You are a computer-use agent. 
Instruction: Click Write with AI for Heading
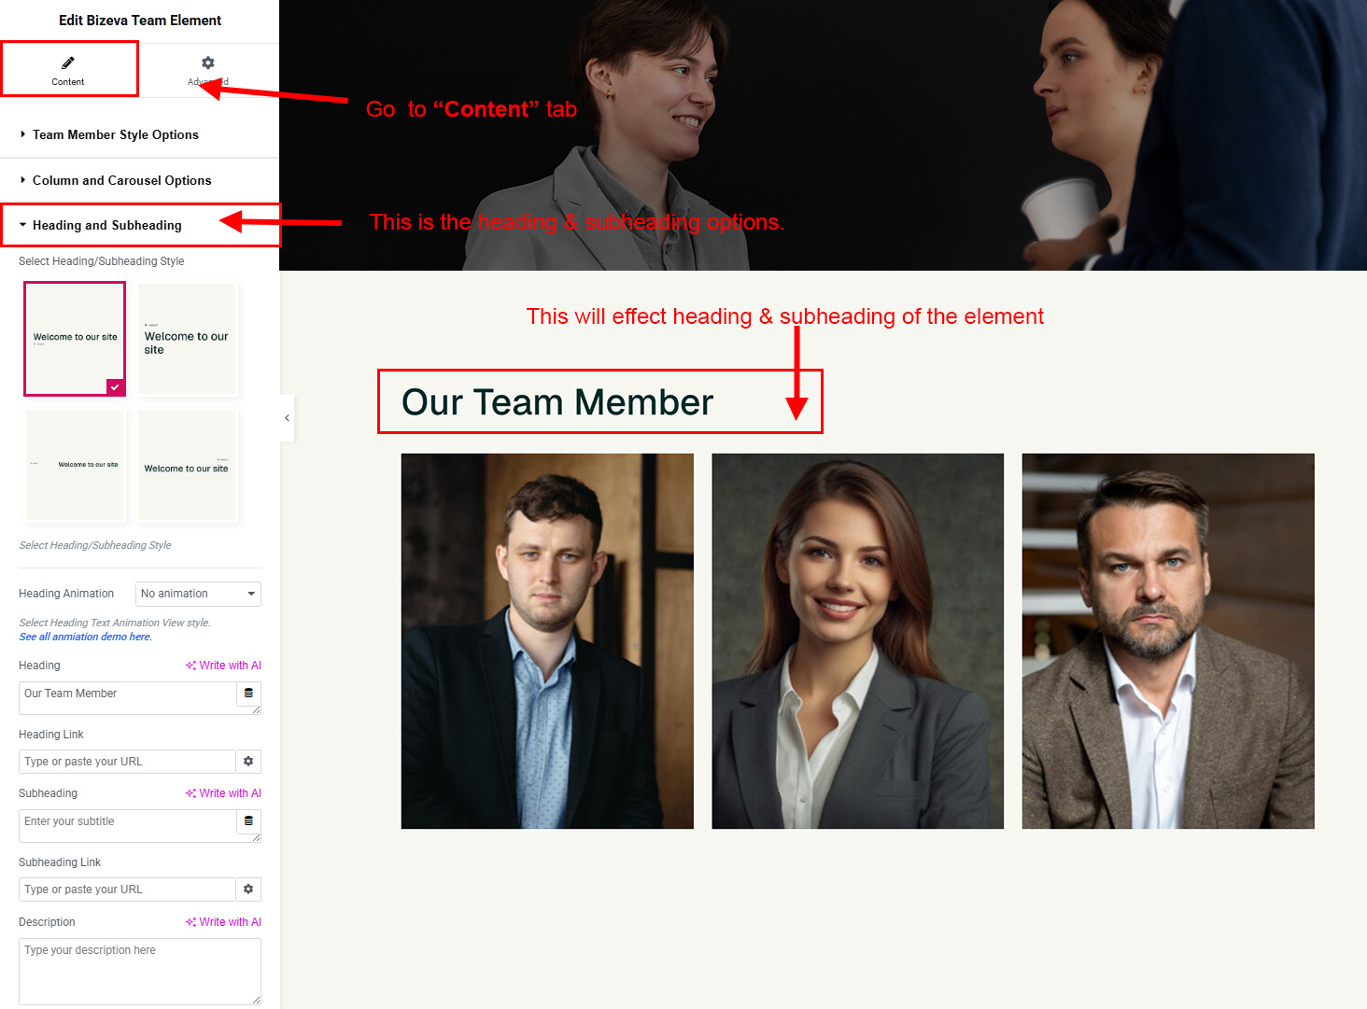[223, 666]
